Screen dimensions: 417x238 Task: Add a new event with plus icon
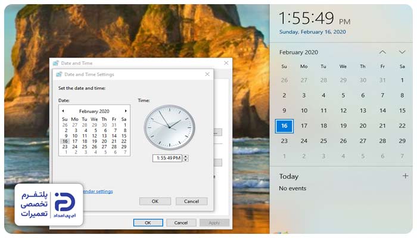click(x=405, y=176)
